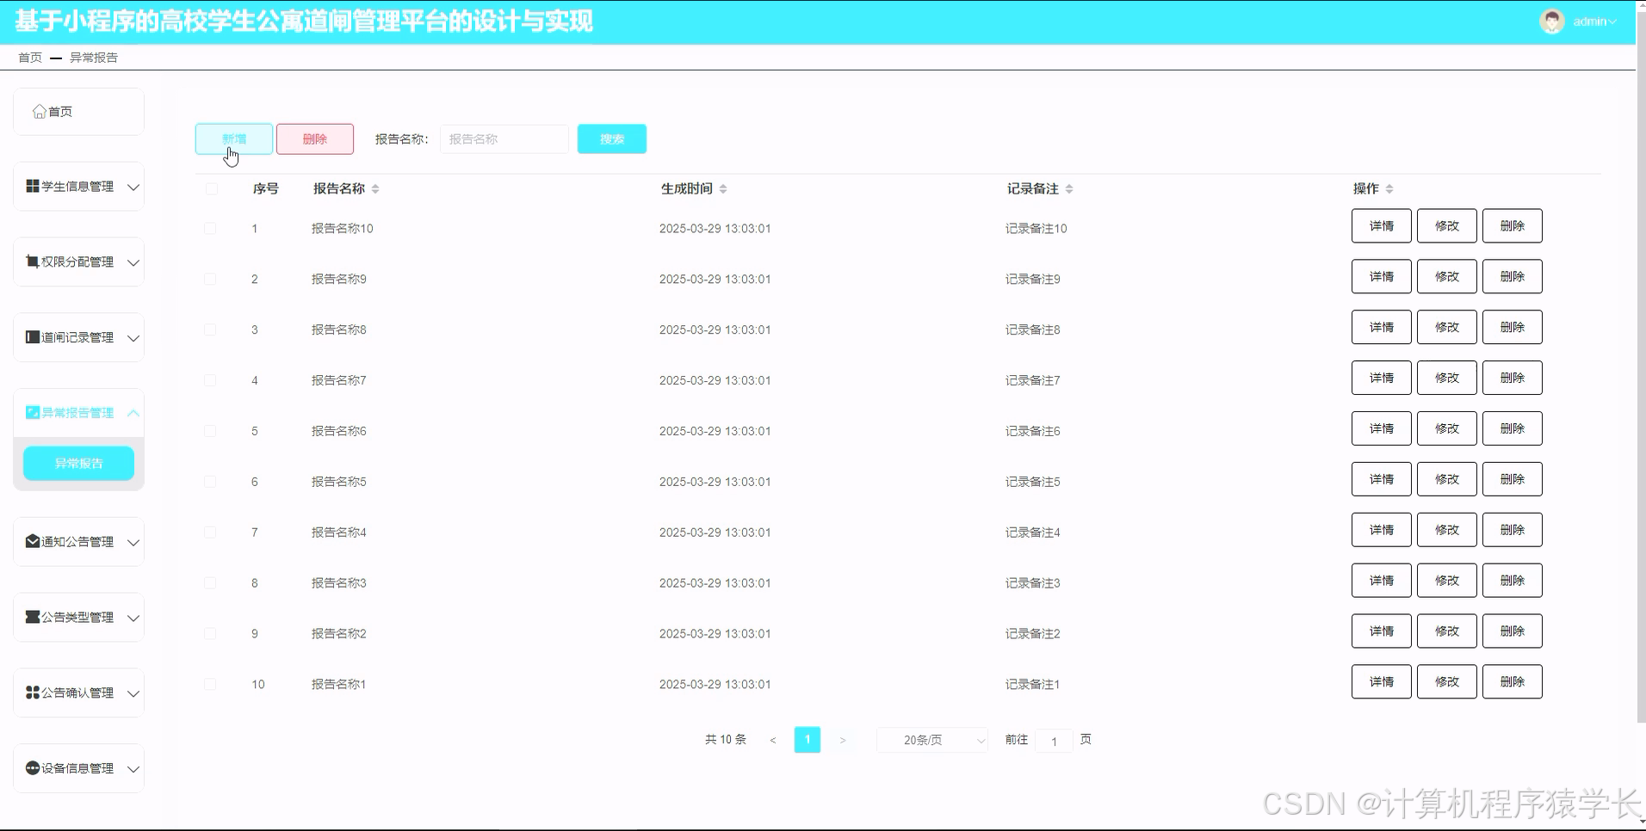Collapse the 异常报告管理 menu section
The height and width of the screenshot is (831, 1646).
point(133,413)
